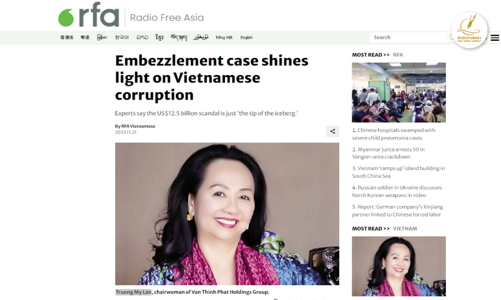Open Myanmar junta arrests 50 article

coord(388,153)
